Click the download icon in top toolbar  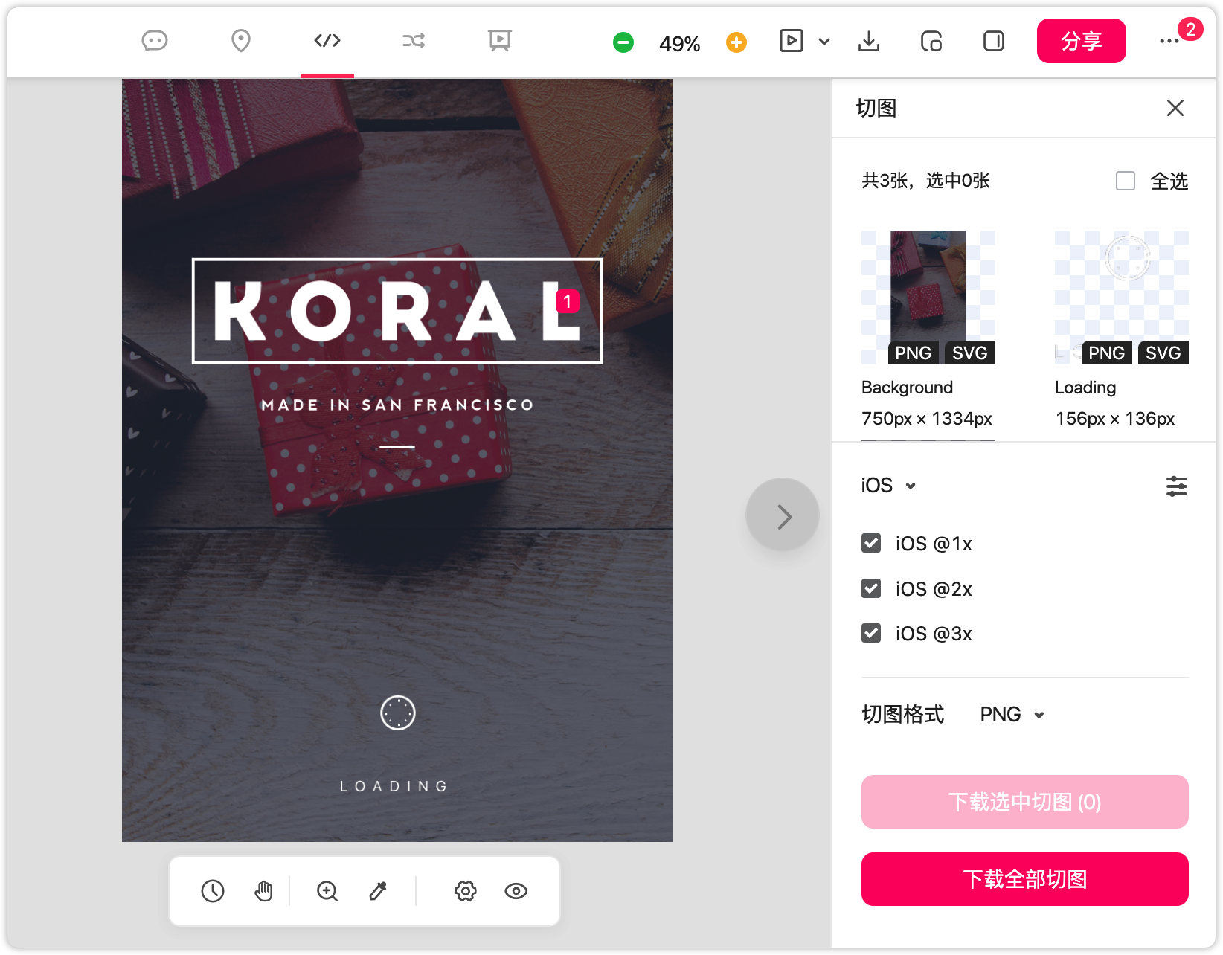(x=868, y=42)
